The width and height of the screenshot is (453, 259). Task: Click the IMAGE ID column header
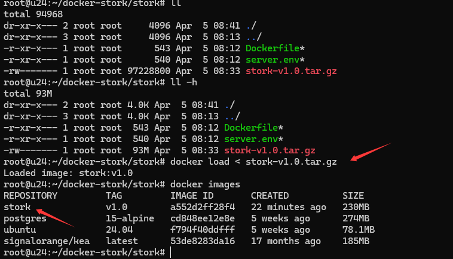[x=192, y=196]
